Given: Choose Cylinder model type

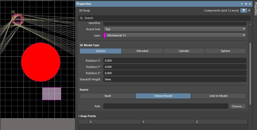Looking at the screenshot, I should click(x=184, y=51).
